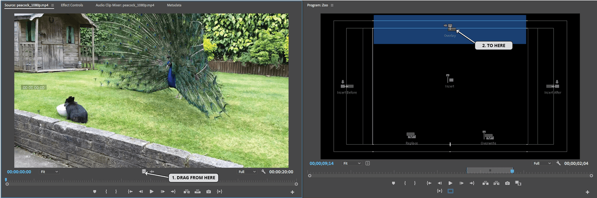597x198 pixels.
Task: Add a marker in the Program monitor
Action: coord(394,183)
